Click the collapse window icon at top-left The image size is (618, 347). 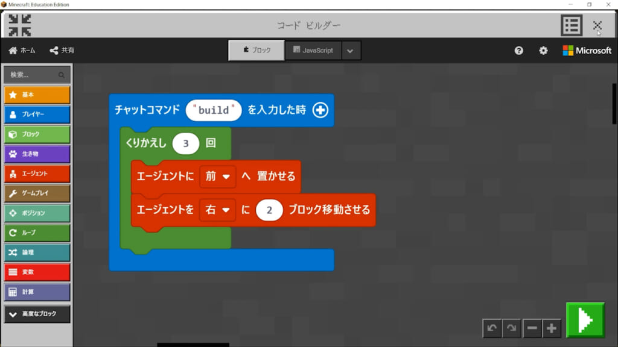[20, 25]
